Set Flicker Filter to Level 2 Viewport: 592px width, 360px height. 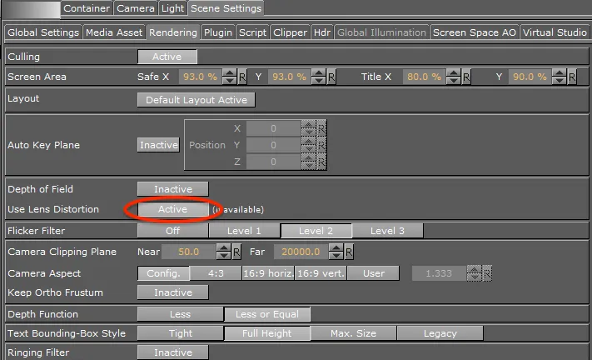pos(316,231)
